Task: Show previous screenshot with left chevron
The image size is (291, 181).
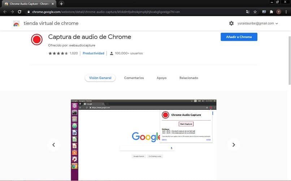Action: [54, 145]
